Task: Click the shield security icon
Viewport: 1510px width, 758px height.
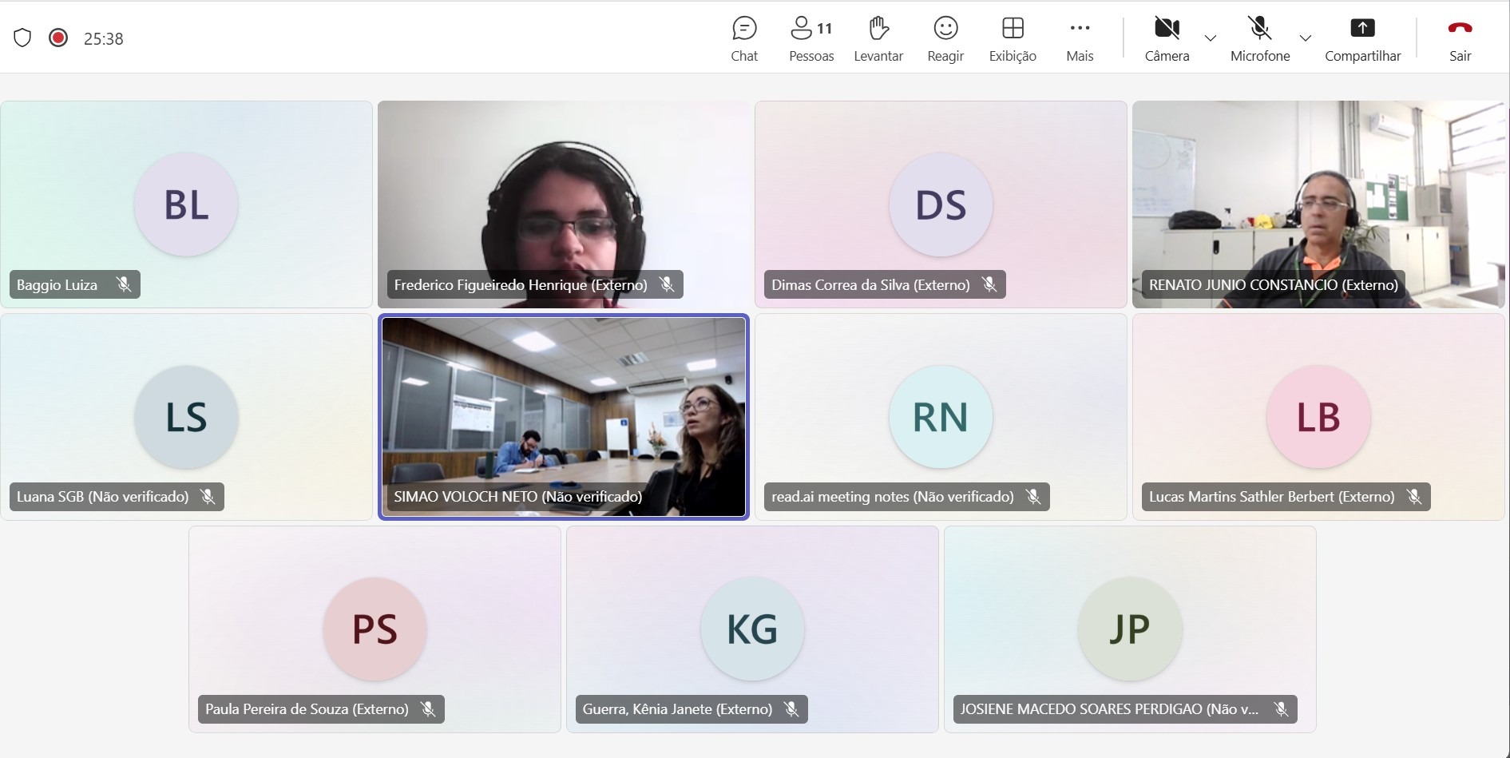Action: tap(22, 38)
